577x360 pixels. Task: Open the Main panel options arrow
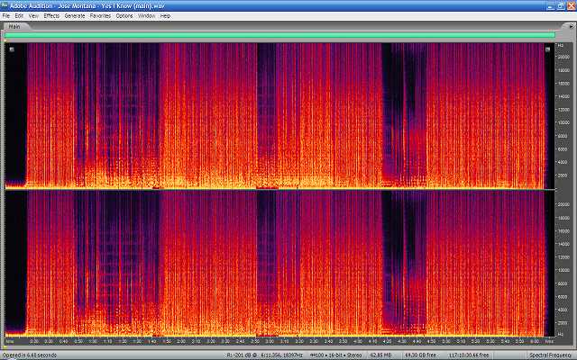(571, 26)
